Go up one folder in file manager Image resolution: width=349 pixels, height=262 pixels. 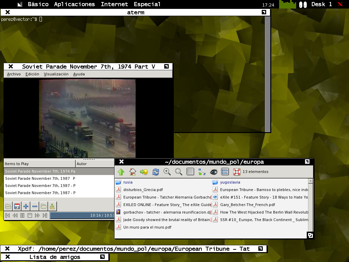coord(121,172)
